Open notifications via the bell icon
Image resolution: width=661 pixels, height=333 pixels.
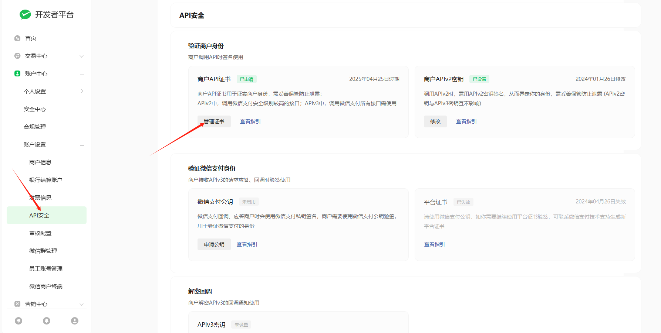tap(47, 321)
